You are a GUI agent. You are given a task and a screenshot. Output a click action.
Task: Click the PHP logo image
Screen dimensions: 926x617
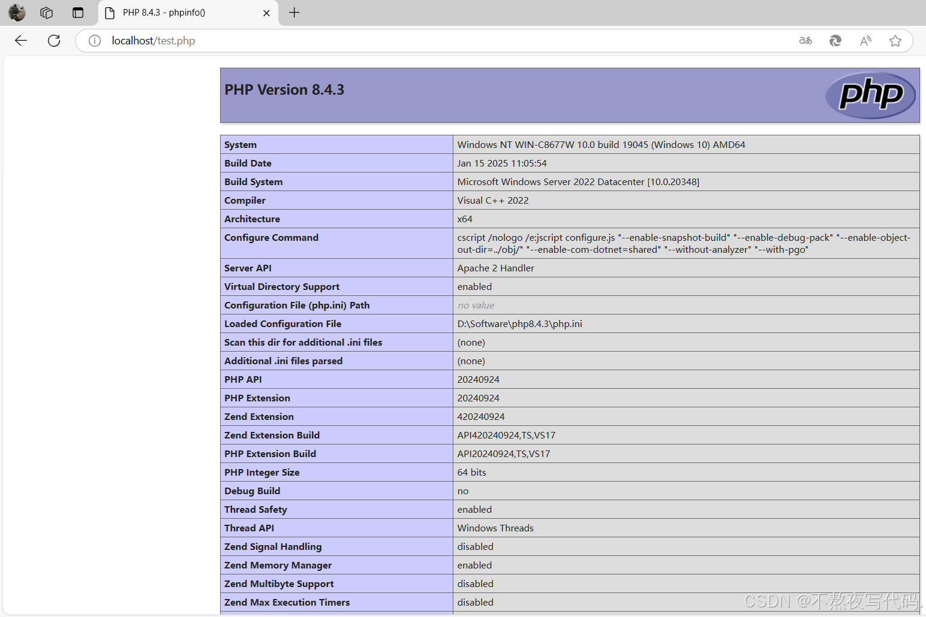(870, 95)
